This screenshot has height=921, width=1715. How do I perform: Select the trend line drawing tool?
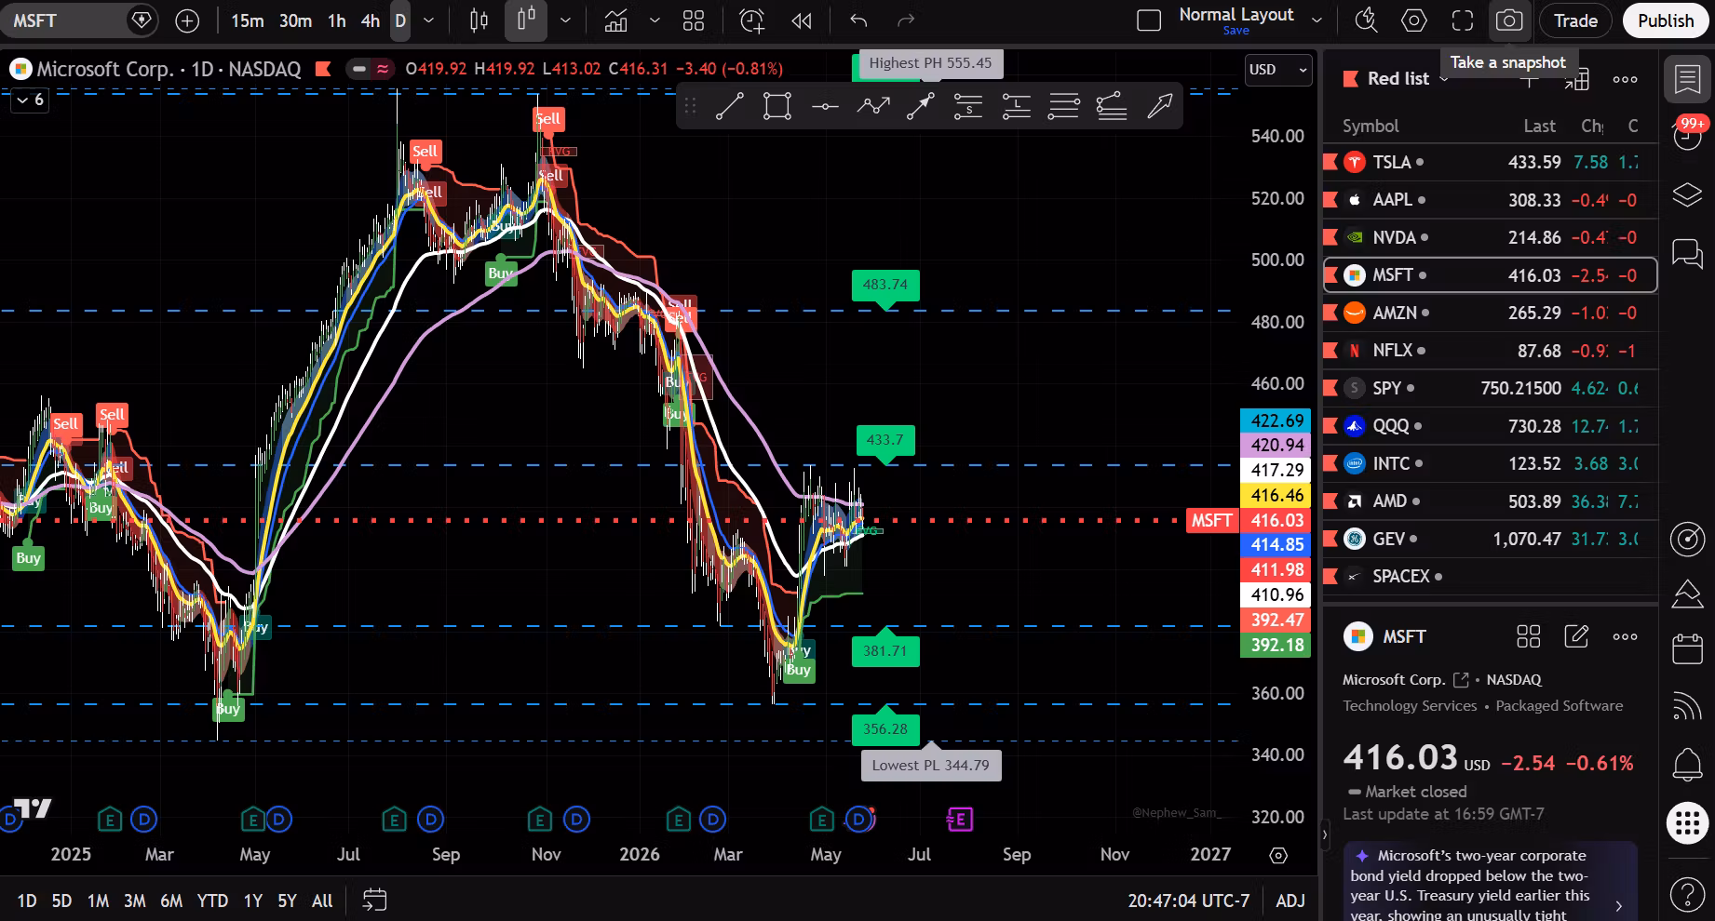(729, 106)
